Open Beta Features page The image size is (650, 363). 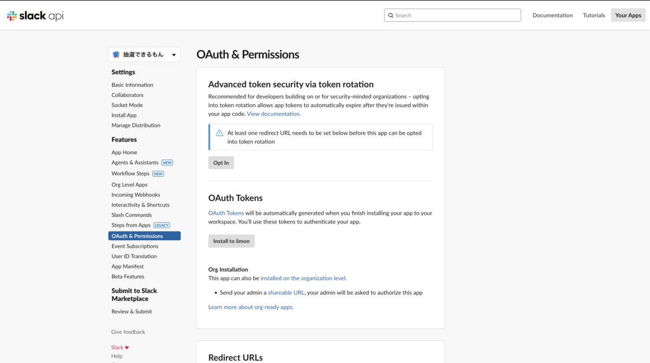pyautogui.click(x=128, y=276)
